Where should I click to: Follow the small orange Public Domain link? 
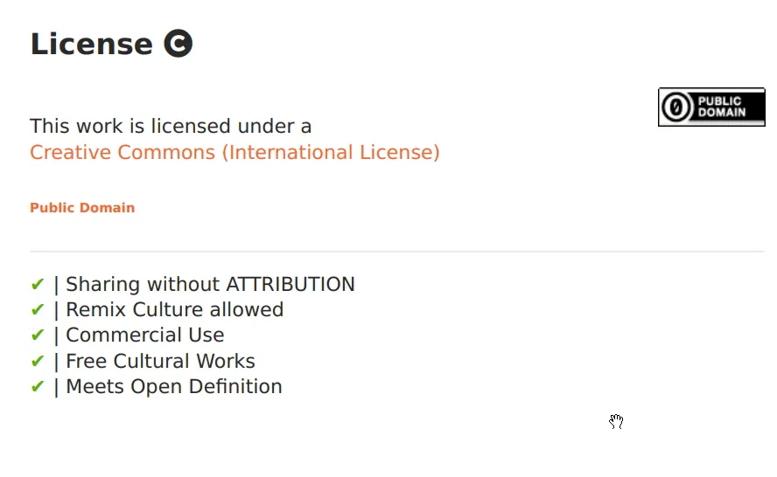[x=82, y=208]
